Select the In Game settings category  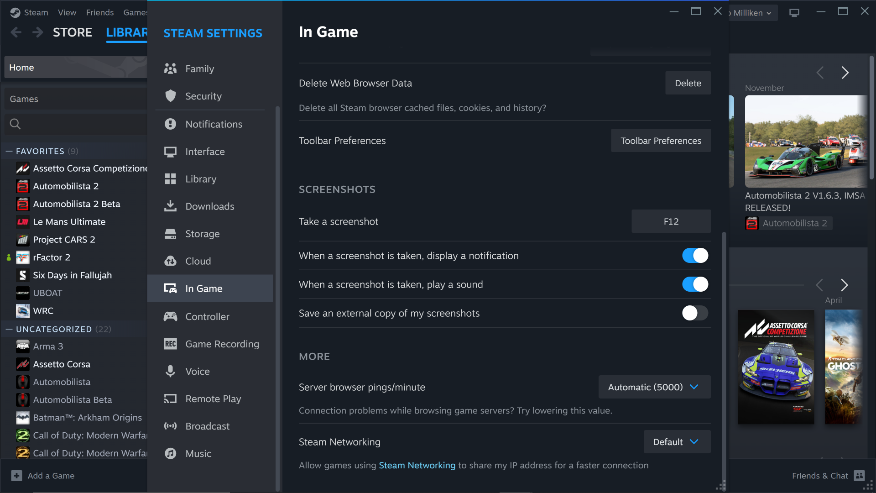pyautogui.click(x=210, y=288)
